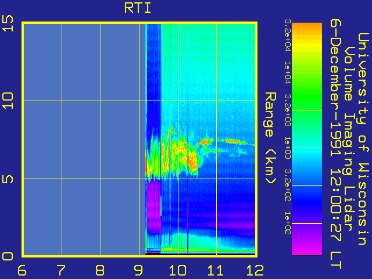Click the colorbar label 1e+03
Viewport: 372px width, 279px height.
coord(288,147)
